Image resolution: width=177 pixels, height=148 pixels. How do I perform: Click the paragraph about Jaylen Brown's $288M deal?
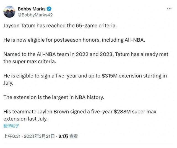(80, 115)
